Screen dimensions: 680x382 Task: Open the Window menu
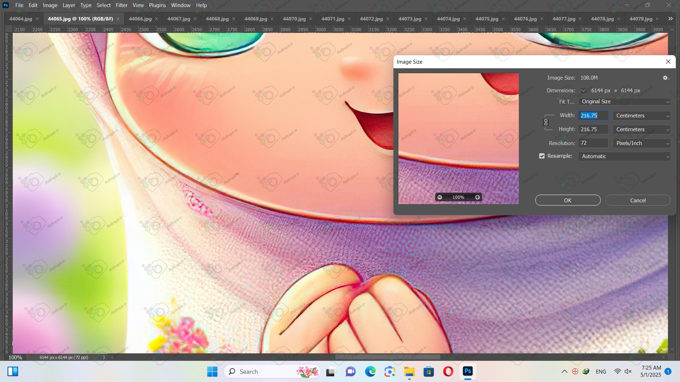click(x=181, y=5)
